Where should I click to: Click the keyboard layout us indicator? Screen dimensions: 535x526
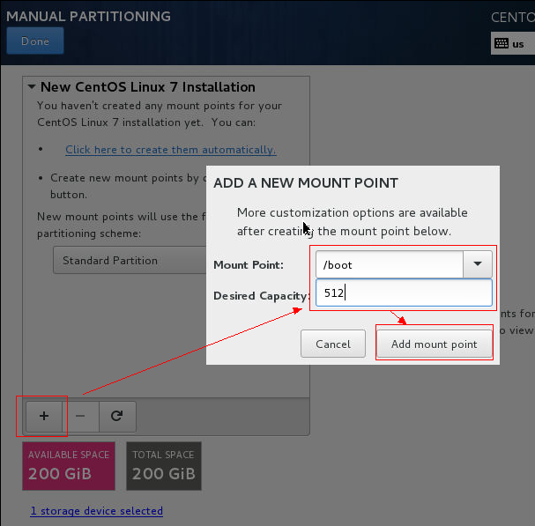pos(512,44)
